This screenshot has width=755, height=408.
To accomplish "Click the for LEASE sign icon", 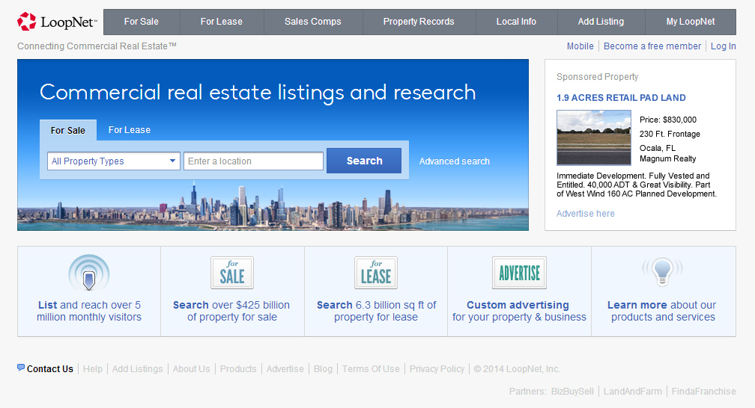I will pyautogui.click(x=376, y=273).
